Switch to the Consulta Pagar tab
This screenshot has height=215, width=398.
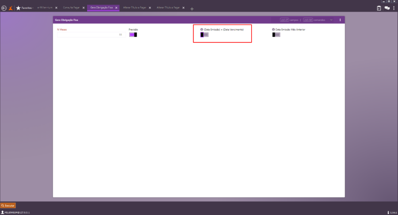(71, 8)
